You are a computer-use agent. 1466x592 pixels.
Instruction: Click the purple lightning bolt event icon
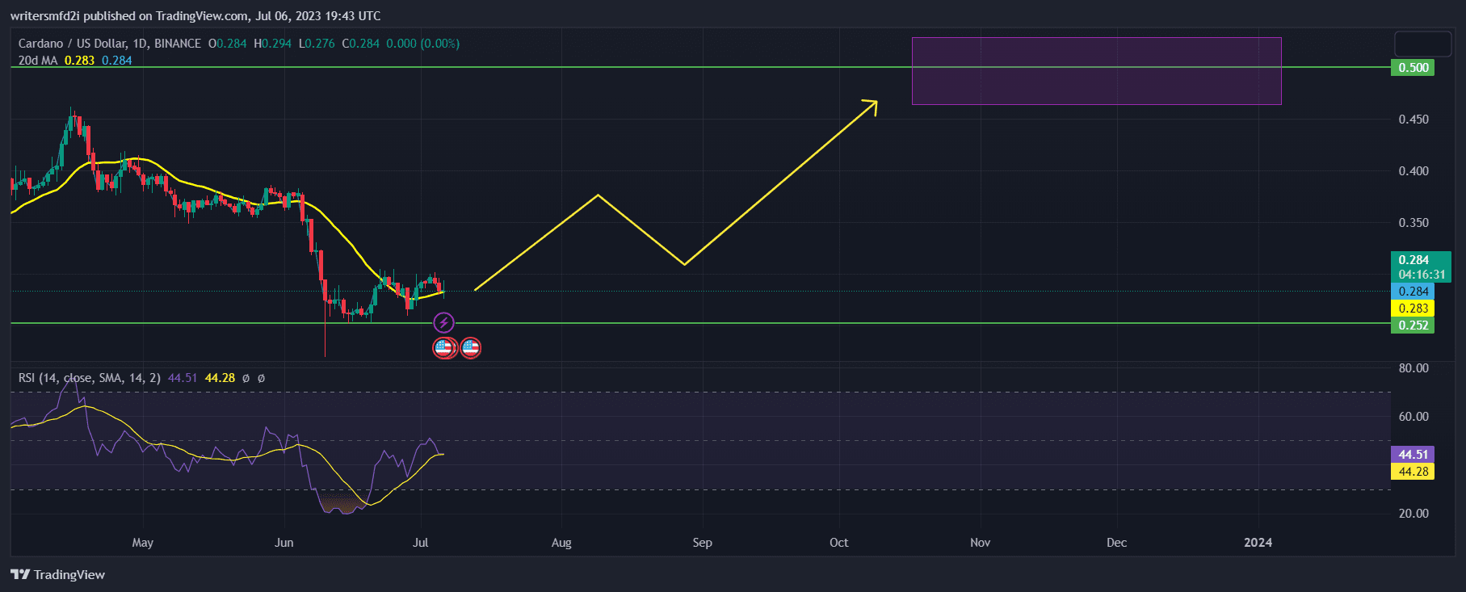443,323
